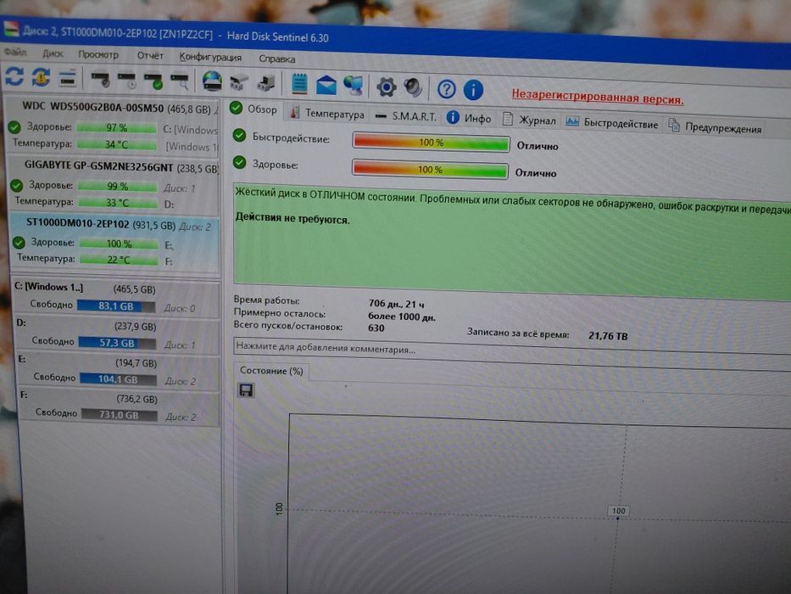Open the Файл menu
This screenshot has height=594, width=791.
15,52
